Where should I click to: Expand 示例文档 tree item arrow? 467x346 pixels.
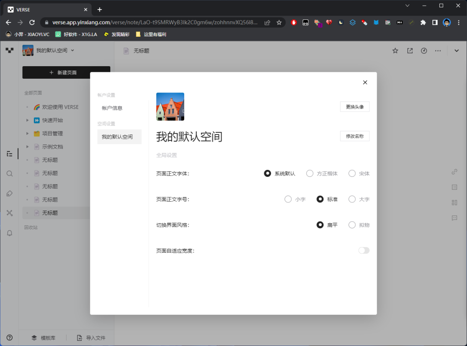27,147
